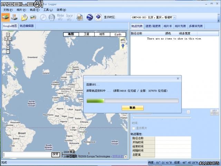The width and height of the screenshot is (221, 166).
Task: Open the 使用条款 terms link
Action: coord(118,156)
